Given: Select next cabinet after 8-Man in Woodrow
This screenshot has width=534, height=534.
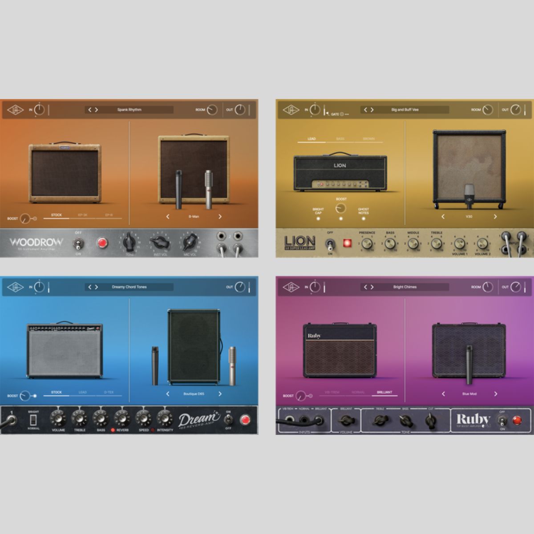Looking at the screenshot, I should [220, 217].
